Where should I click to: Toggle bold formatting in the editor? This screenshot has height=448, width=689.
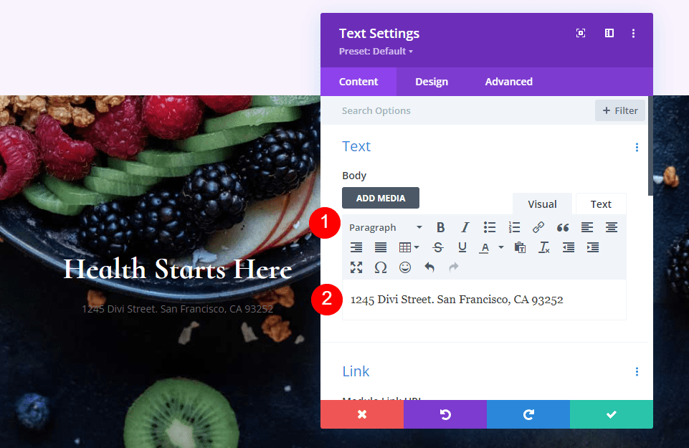coord(441,227)
